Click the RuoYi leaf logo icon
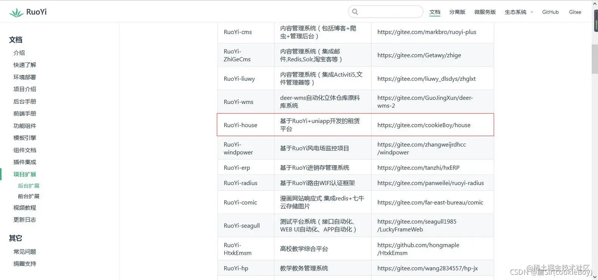Image resolution: width=598 pixels, height=280 pixels. pyautogui.click(x=16, y=12)
